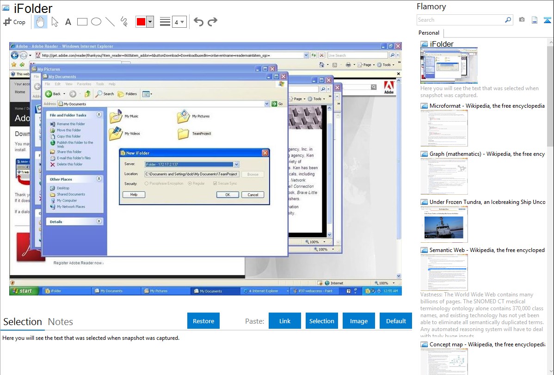Click the My Pictures folder icon

pos(184,116)
